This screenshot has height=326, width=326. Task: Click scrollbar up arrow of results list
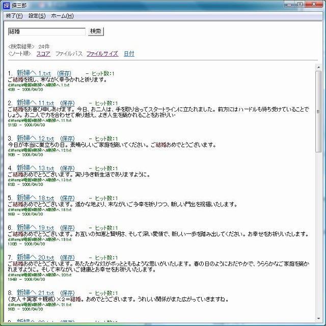318,67
